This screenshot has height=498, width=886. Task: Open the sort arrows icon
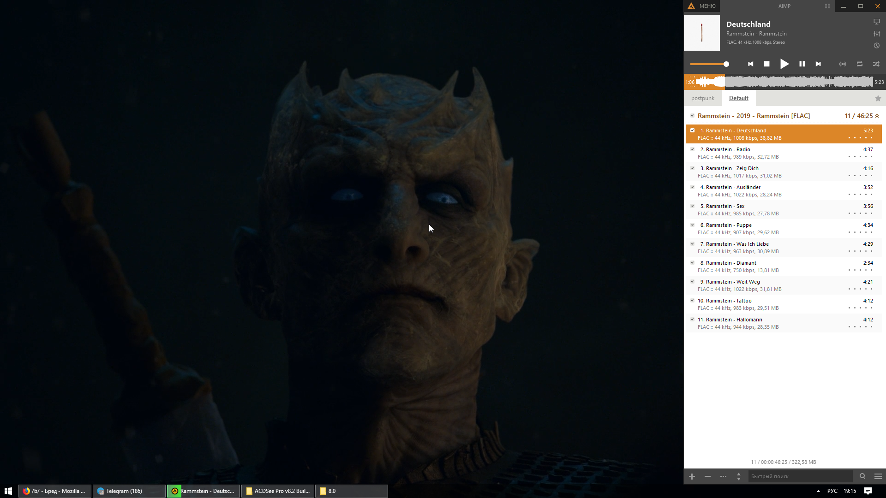pyautogui.click(x=739, y=476)
